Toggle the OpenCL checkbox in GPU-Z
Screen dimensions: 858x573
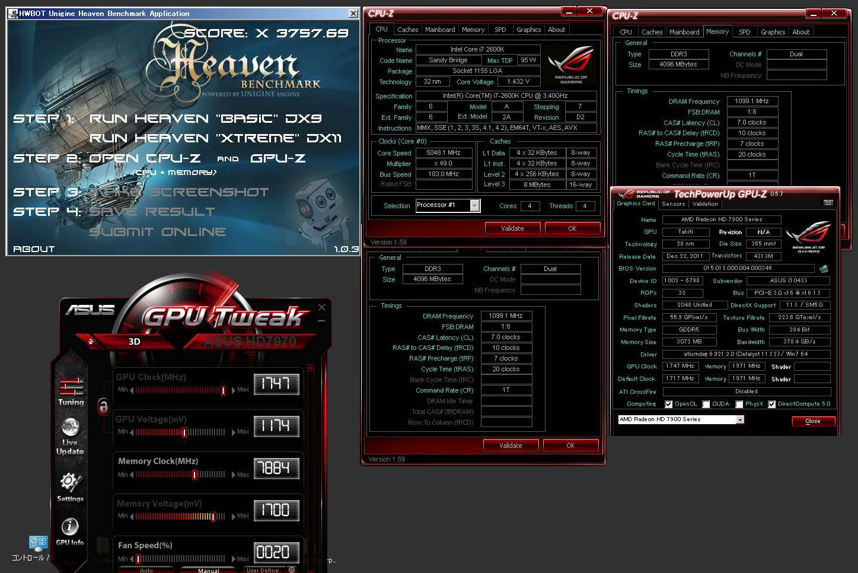point(669,404)
